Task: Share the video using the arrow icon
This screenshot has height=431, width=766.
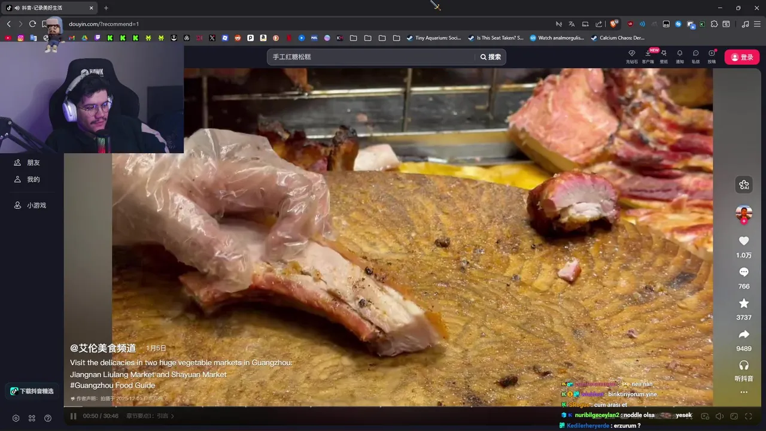Action: (x=744, y=335)
